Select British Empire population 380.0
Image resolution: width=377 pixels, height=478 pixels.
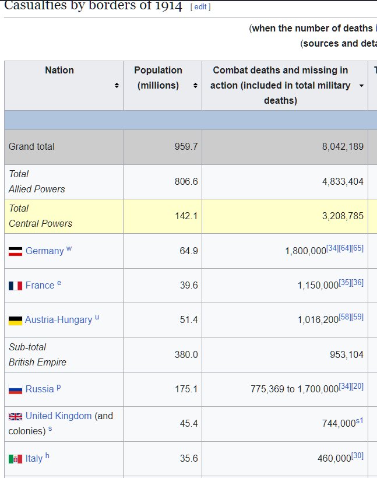coord(186,355)
